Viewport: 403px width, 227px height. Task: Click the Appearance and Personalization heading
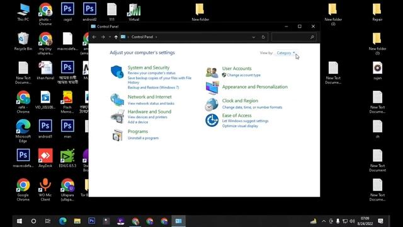[254, 87]
